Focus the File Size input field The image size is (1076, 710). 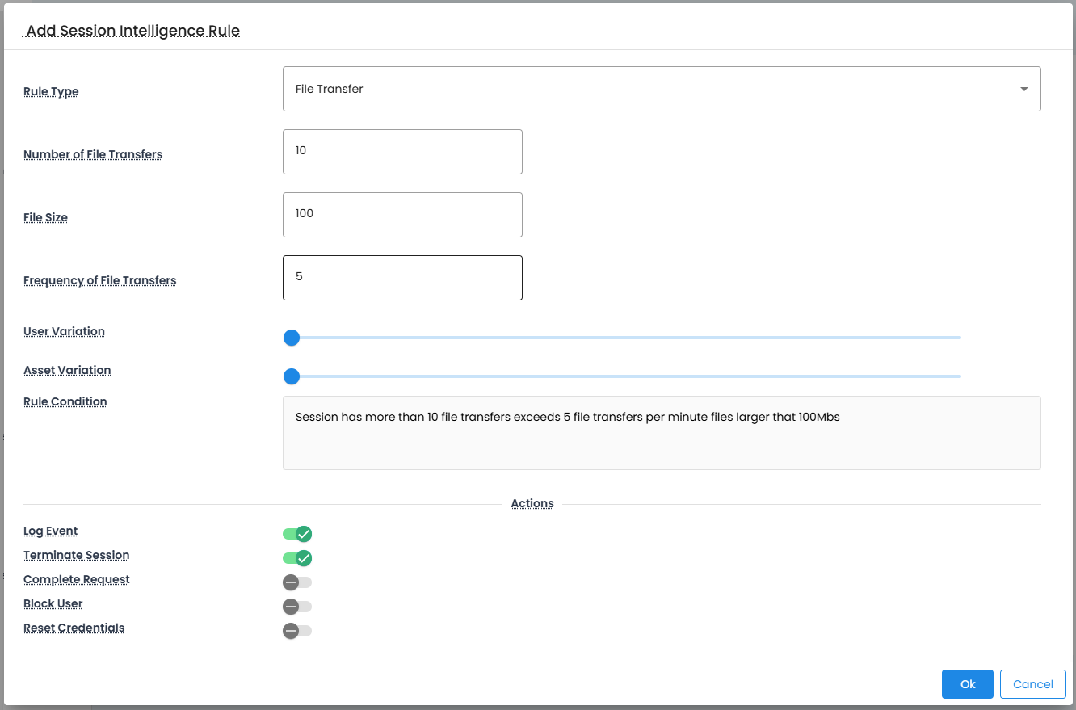[x=402, y=215]
